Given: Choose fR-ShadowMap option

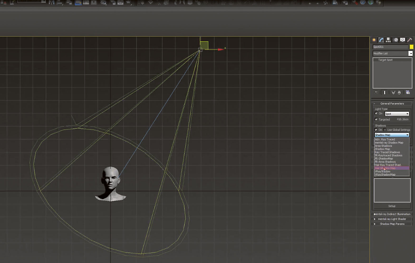Looking at the screenshot, I should [392, 159].
